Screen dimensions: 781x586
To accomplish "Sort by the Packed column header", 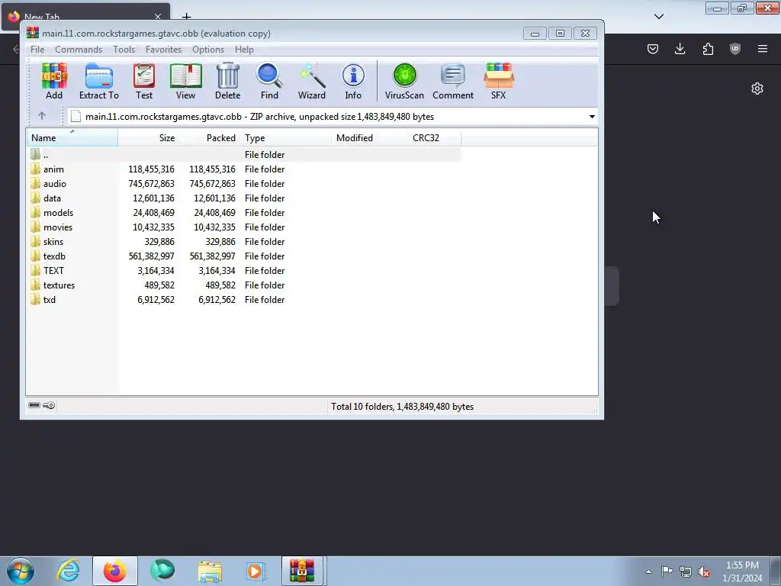I will tap(209, 137).
